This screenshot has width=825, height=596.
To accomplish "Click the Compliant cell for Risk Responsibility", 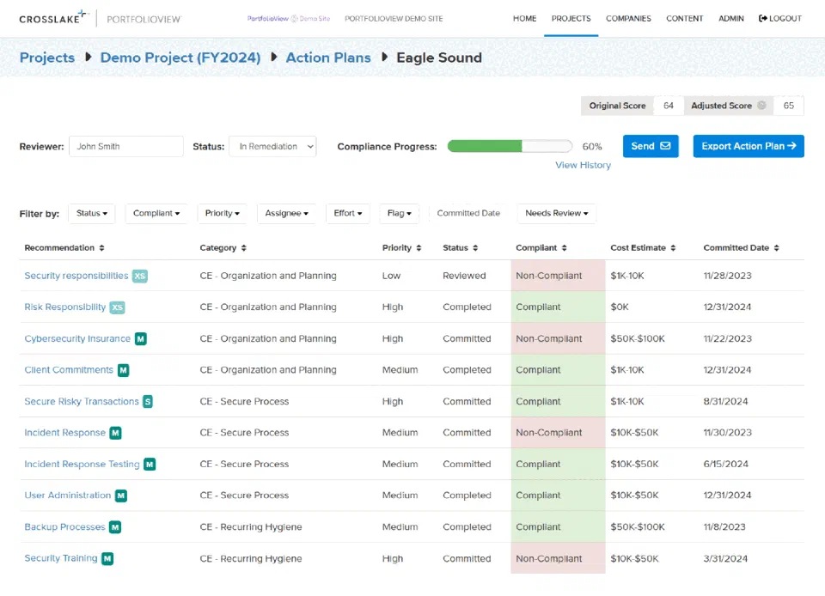I will (559, 307).
